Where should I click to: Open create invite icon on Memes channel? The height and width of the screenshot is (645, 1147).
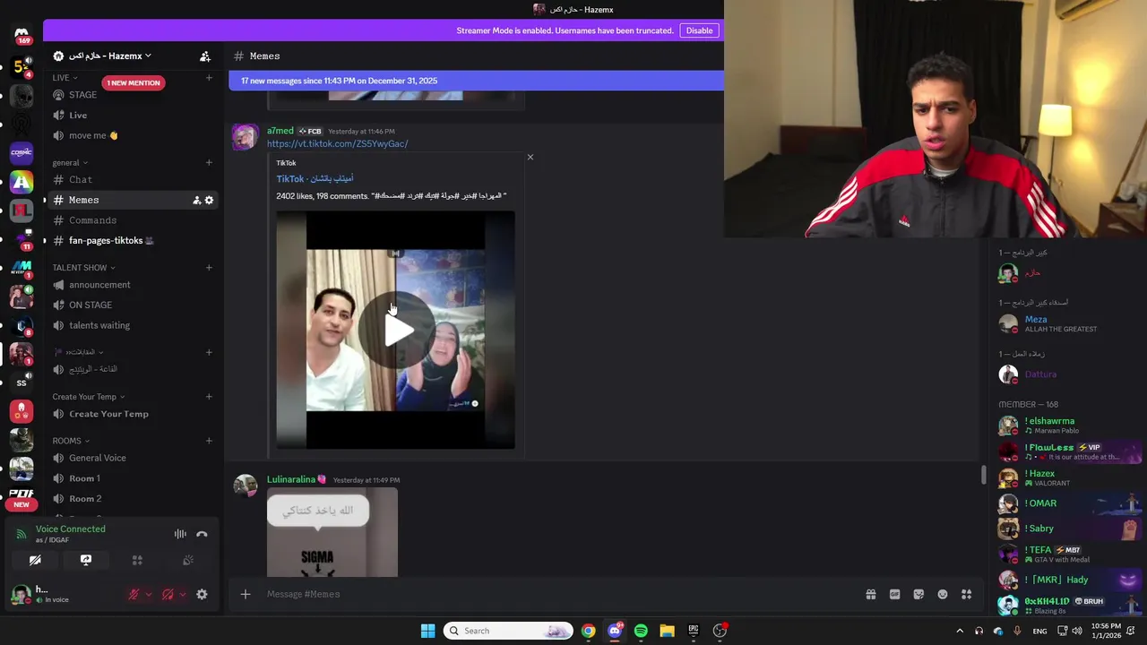(x=196, y=200)
